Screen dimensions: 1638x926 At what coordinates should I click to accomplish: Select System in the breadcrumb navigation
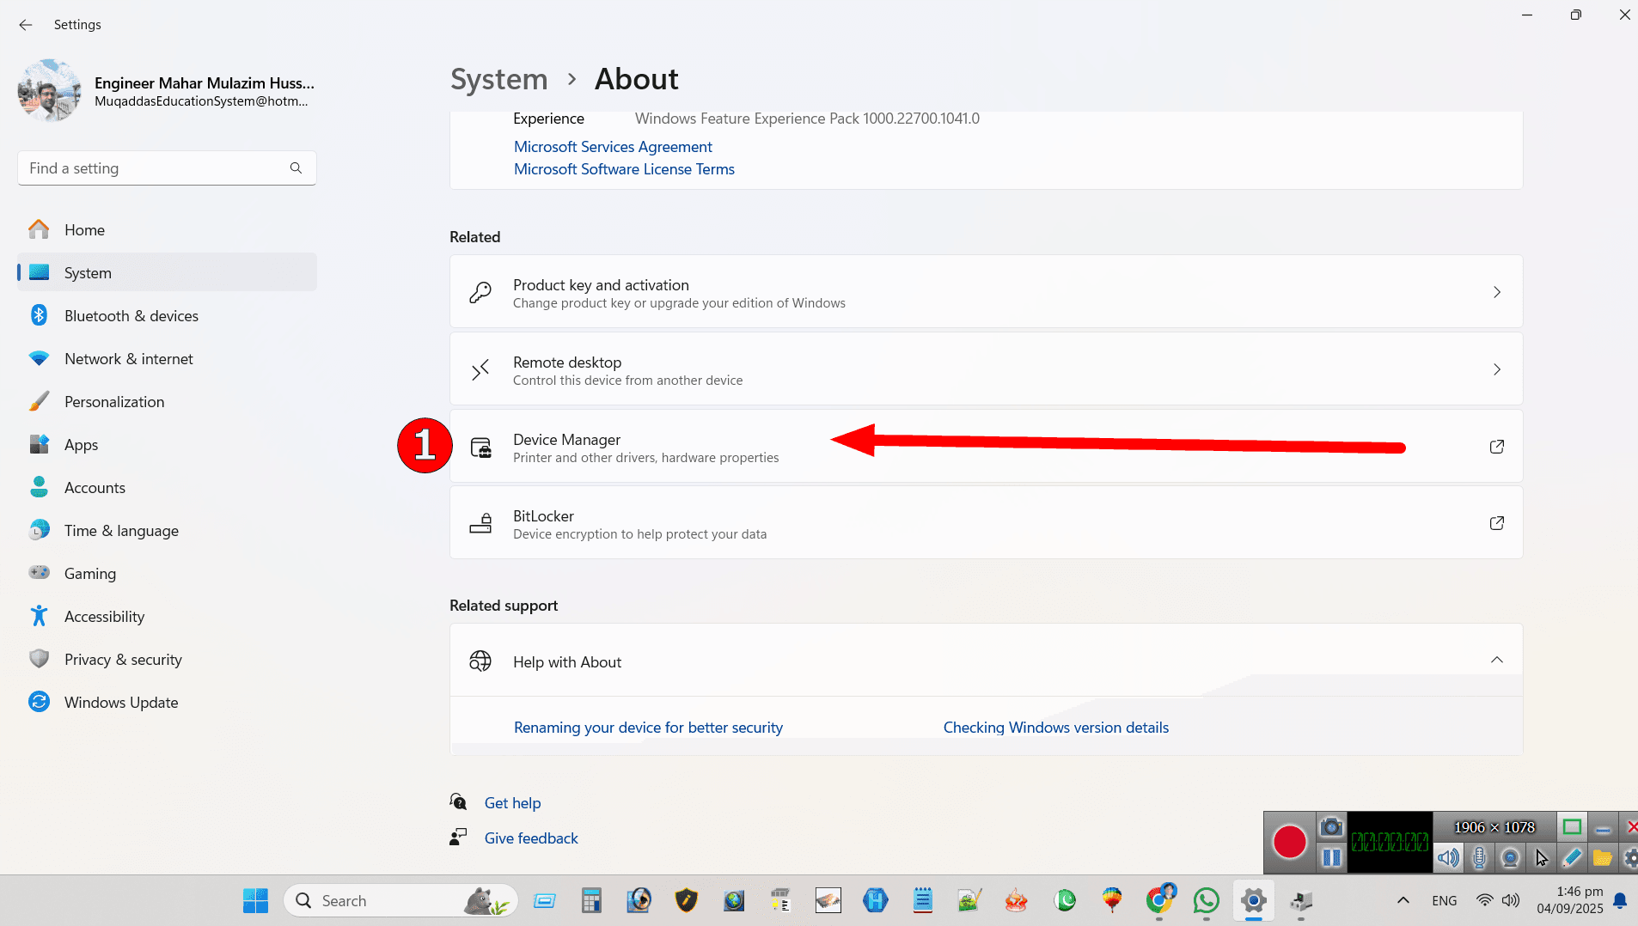pyautogui.click(x=498, y=79)
